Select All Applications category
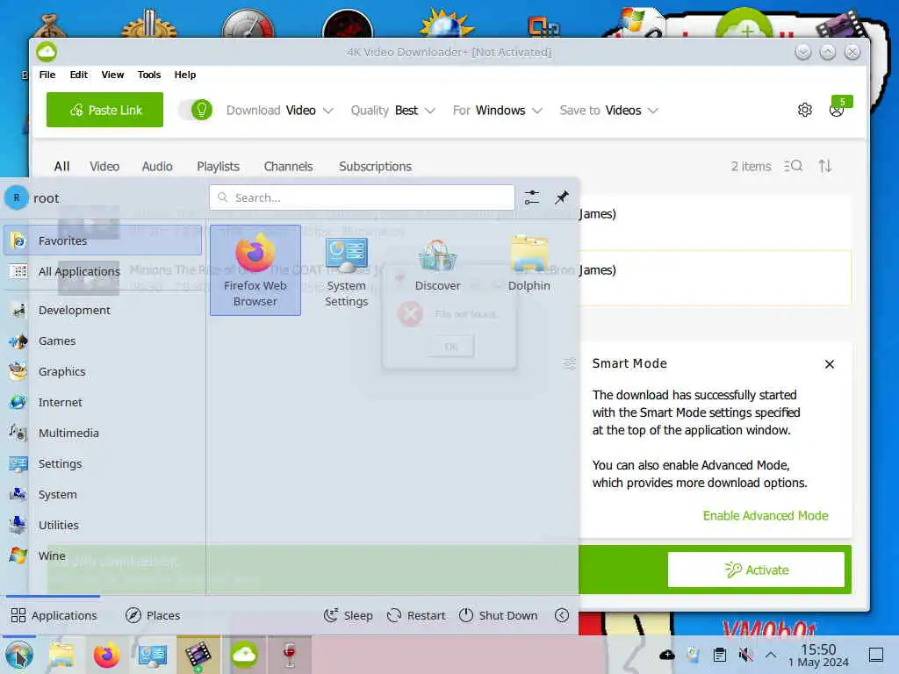This screenshot has height=674, width=899. 103,272
